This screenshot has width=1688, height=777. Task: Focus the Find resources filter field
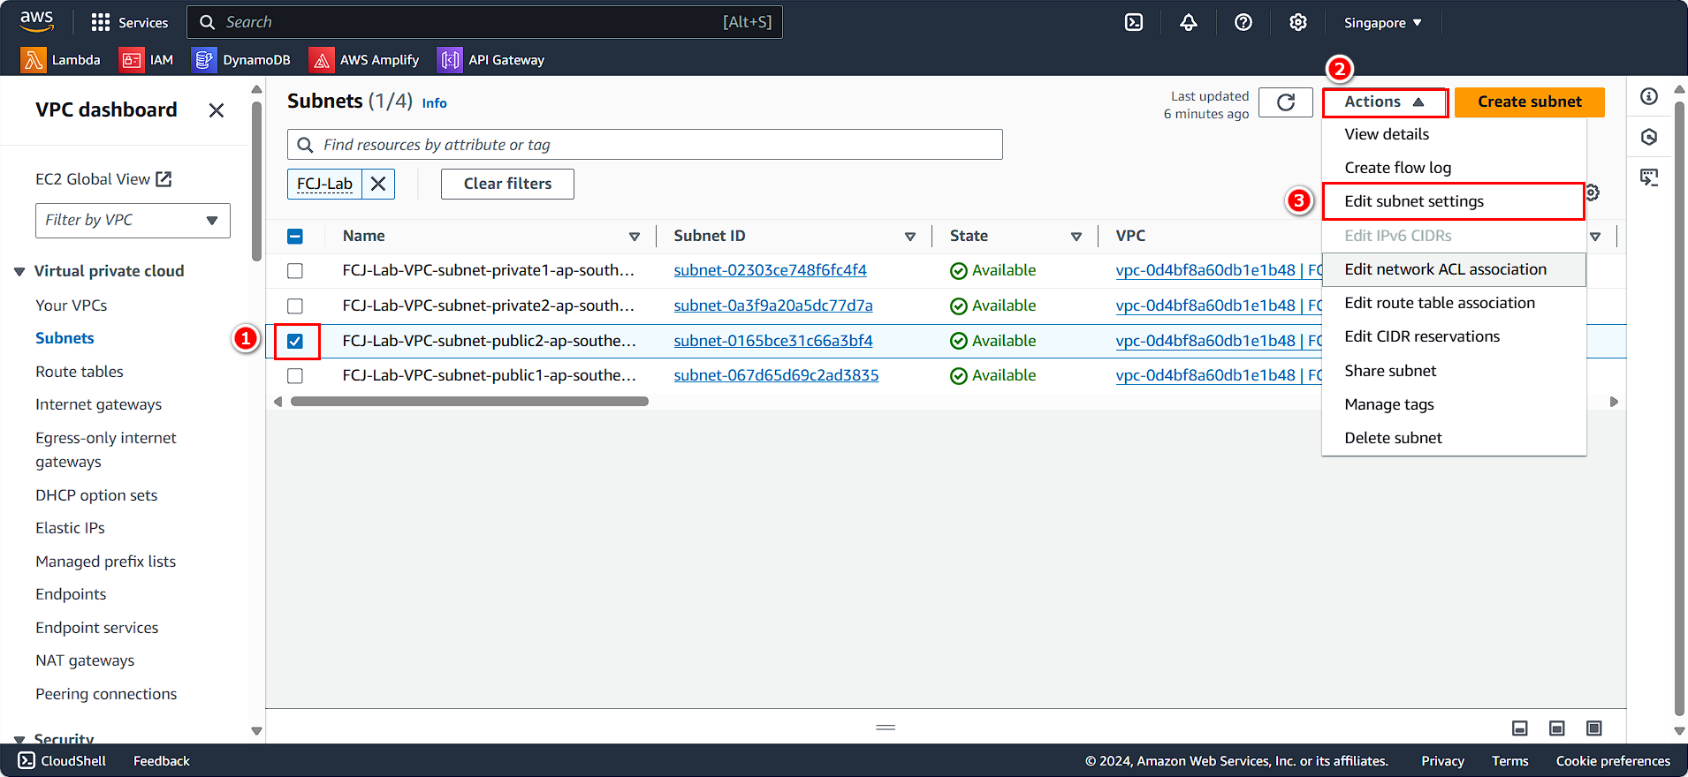pyautogui.click(x=645, y=145)
